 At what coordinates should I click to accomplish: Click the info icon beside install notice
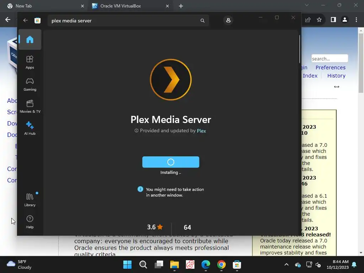(x=140, y=189)
